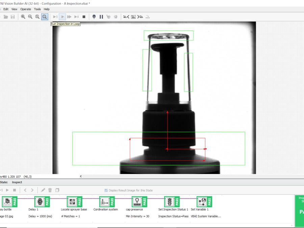Click the Select Image icon in toolbar

(133, 17)
